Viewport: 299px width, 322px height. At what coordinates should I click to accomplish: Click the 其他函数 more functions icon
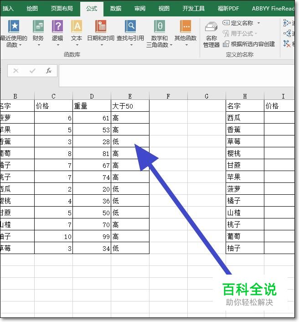click(x=186, y=26)
